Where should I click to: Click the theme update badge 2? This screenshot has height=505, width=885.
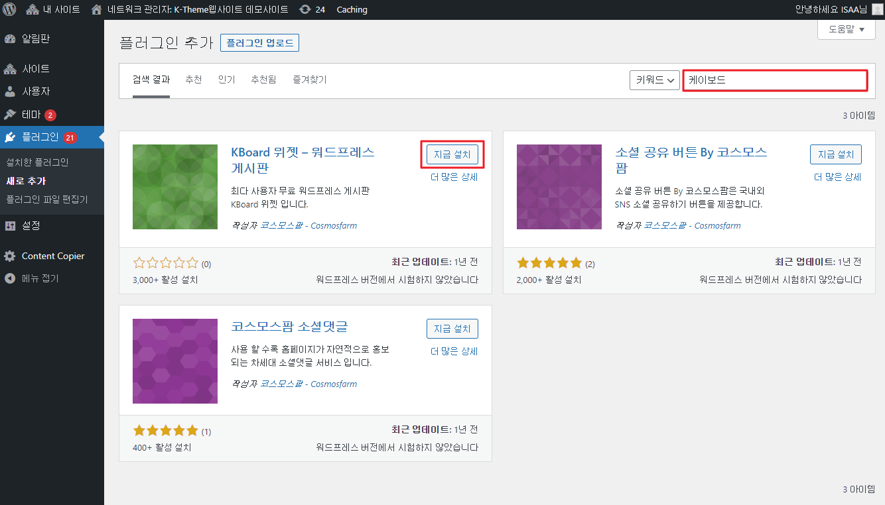pos(50,115)
